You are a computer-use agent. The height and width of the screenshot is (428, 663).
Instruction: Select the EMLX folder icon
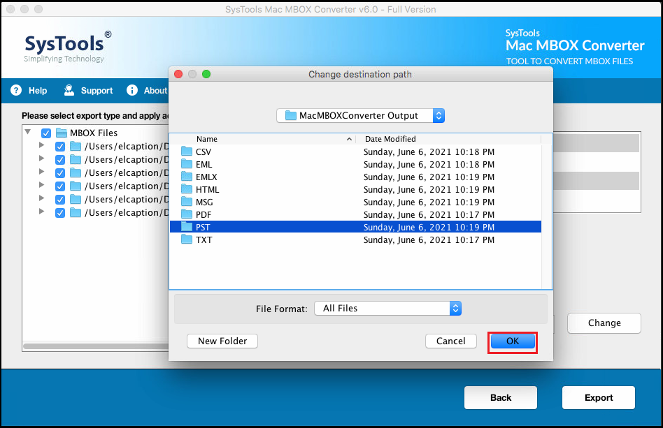187,177
